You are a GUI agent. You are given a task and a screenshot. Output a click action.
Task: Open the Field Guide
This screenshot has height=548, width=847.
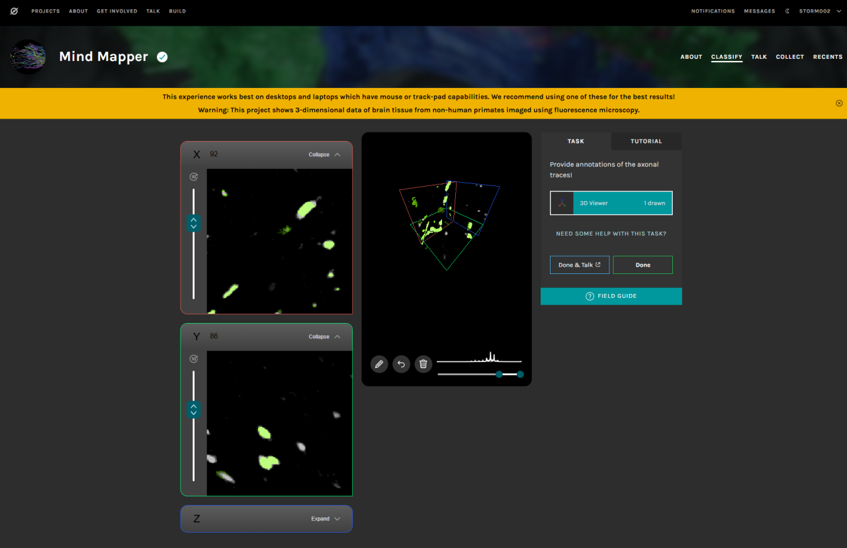611,297
